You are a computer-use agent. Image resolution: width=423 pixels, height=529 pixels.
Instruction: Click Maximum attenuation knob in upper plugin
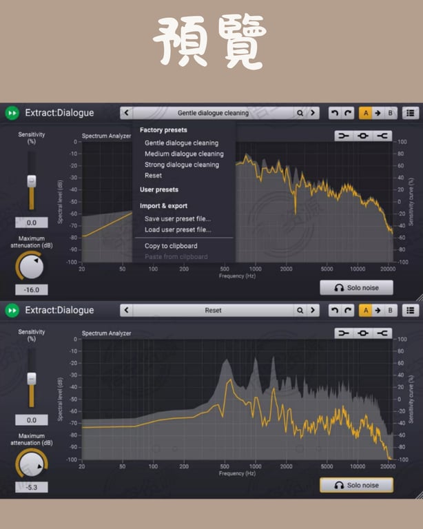[32, 266]
